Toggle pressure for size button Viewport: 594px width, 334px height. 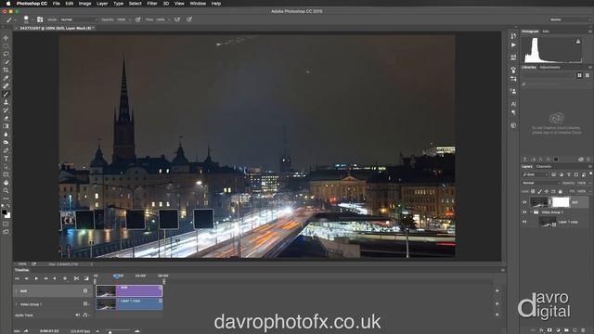click(x=189, y=19)
